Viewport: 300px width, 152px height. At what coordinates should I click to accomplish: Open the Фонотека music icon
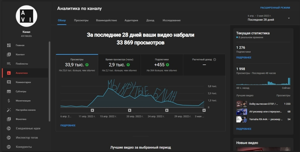[x=9, y=119]
